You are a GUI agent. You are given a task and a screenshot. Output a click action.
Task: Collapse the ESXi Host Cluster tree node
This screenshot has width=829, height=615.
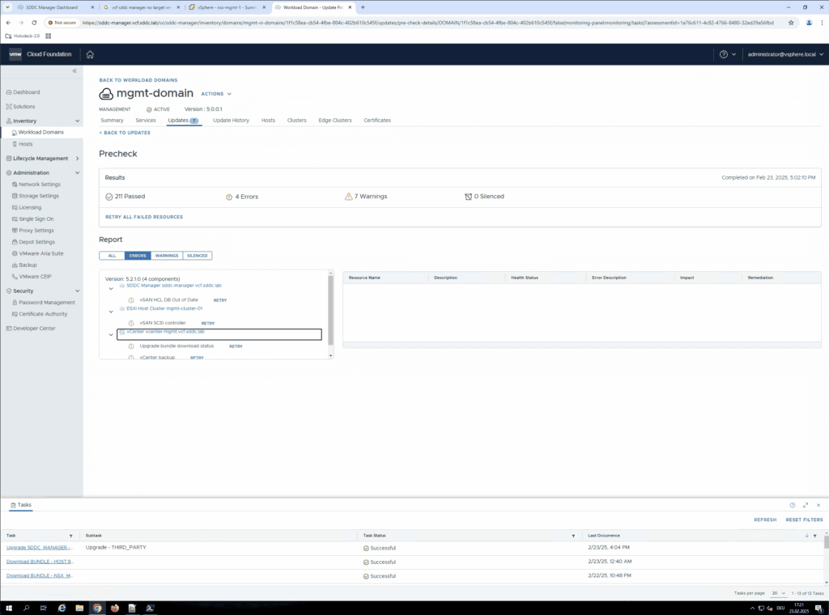[111, 312]
